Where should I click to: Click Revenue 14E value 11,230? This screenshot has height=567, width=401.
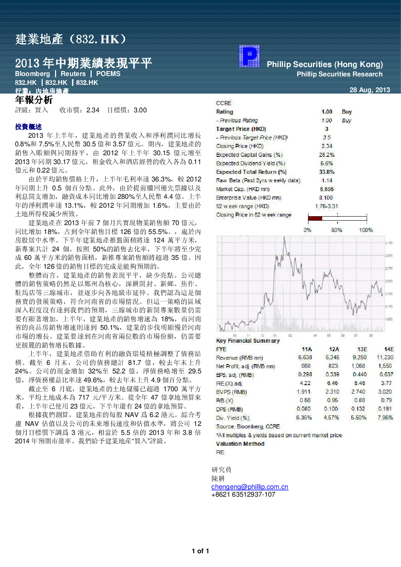pyautogui.click(x=385, y=357)
